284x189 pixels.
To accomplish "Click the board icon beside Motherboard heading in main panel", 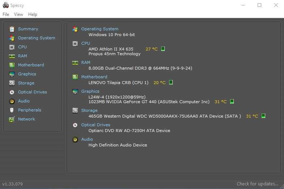I will pos(75,77).
